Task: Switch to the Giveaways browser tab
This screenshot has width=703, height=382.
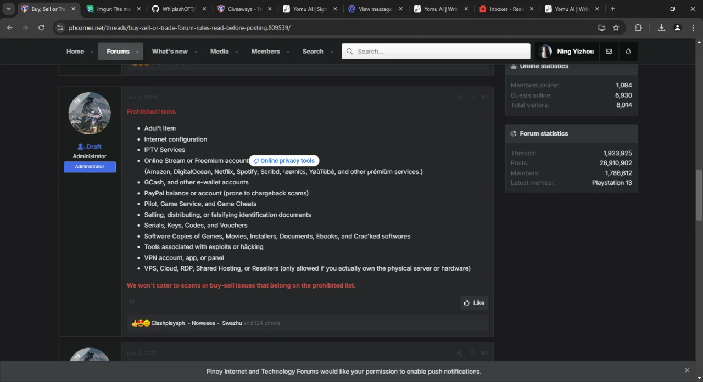Action: point(244,9)
